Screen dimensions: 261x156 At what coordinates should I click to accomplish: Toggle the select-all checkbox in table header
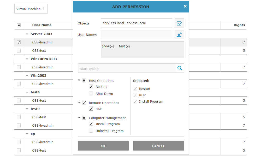pyautogui.click(x=19, y=25)
